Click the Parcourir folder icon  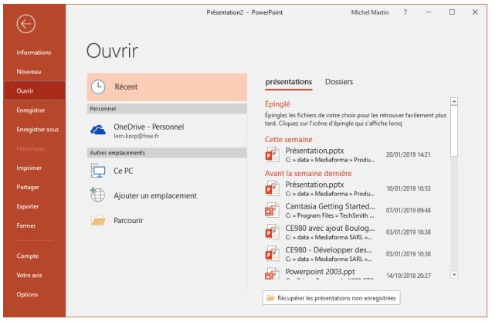97,221
